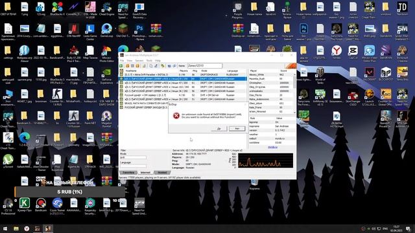
Task: Click the magnifier search icon in SA-MP toolbar
Action: 174,66
